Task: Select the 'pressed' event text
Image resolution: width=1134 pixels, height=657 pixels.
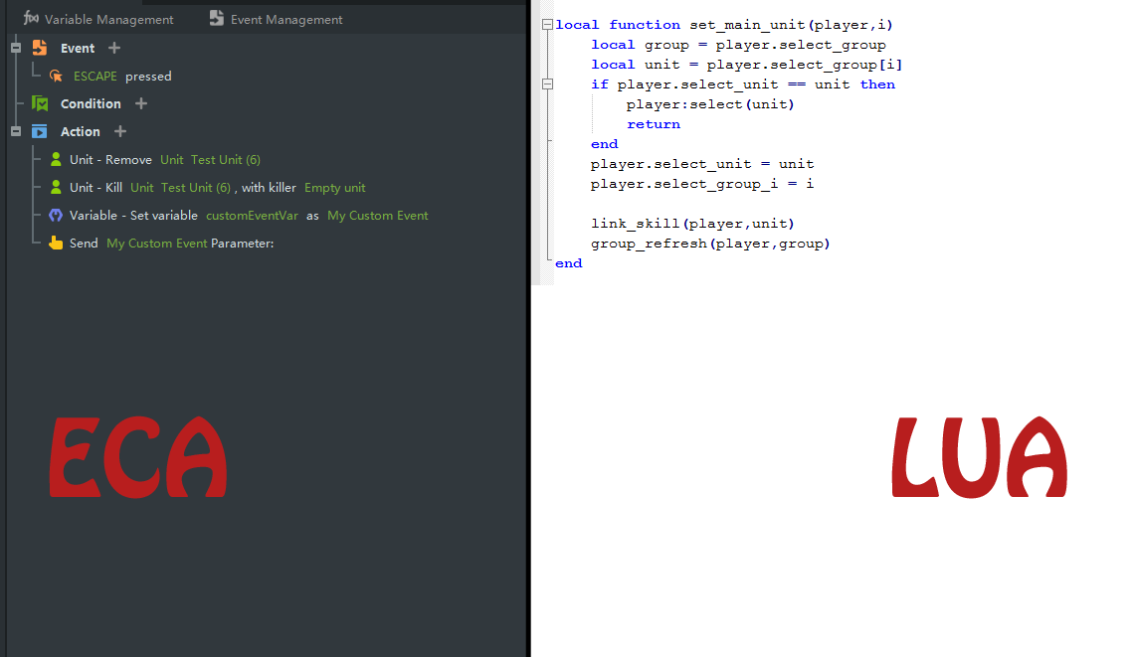Action: pos(148,77)
